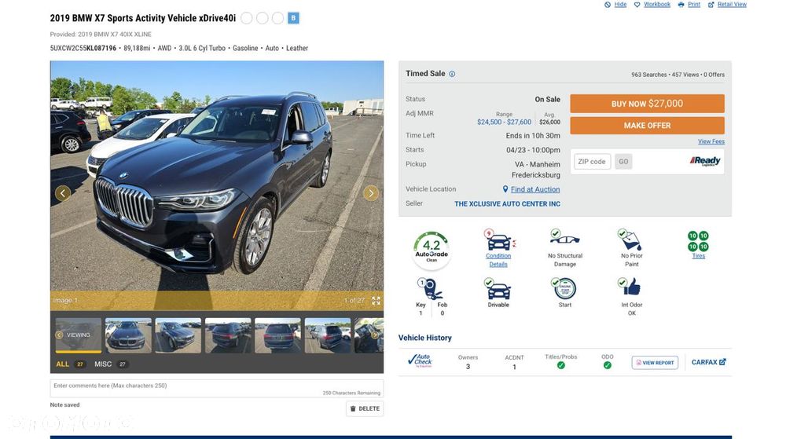Click Int Odor OK thumbs-up icon
This screenshot has width=786, height=439.
coord(630,287)
